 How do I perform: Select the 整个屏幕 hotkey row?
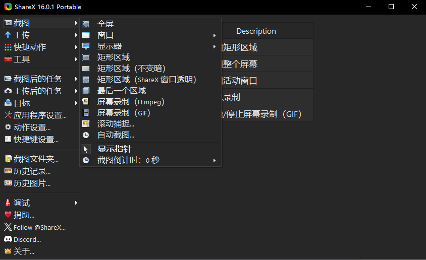tap(268, 64)
